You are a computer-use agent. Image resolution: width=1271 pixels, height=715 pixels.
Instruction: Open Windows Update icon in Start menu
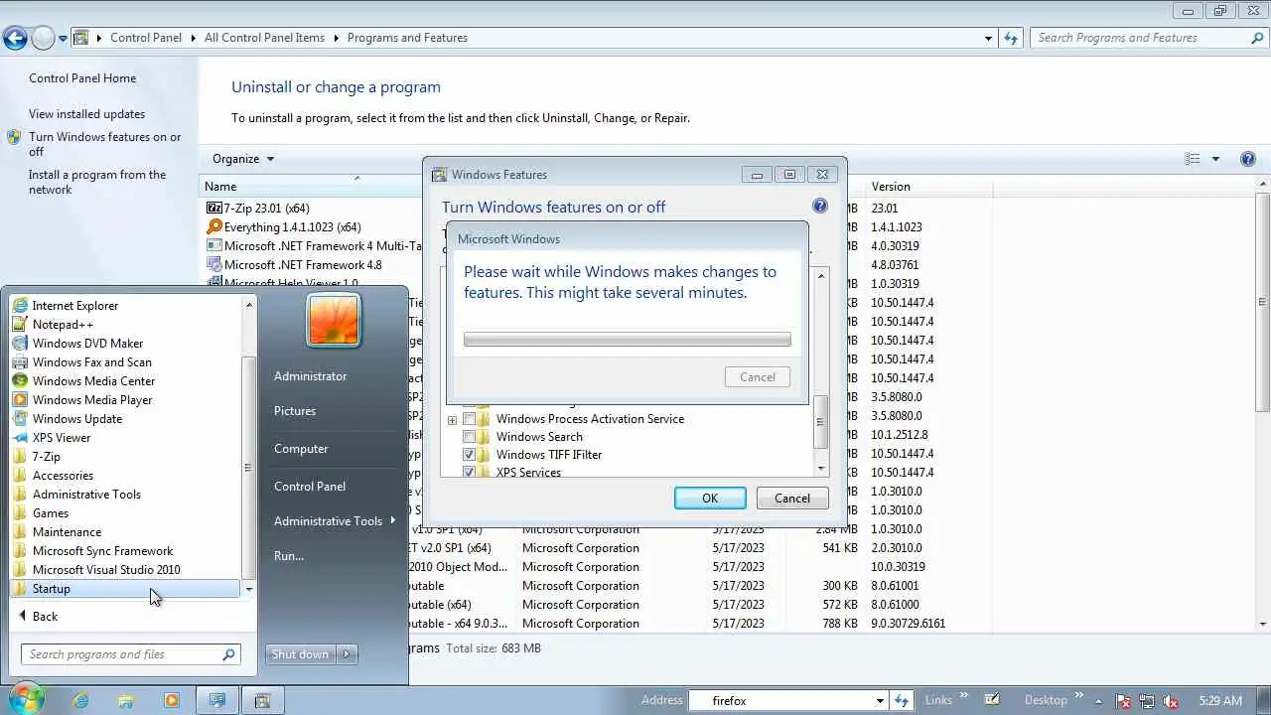tap(20, 419)
